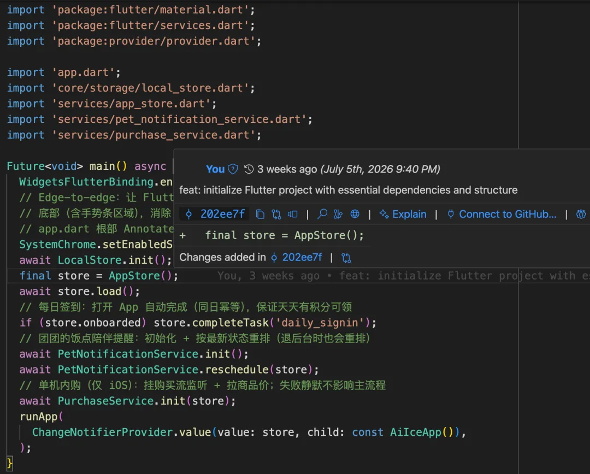Click 'services/pet_notification_service.dart' import line
Image resolution: width=590 pixels, height=474 pixels.
coord(160,119)
